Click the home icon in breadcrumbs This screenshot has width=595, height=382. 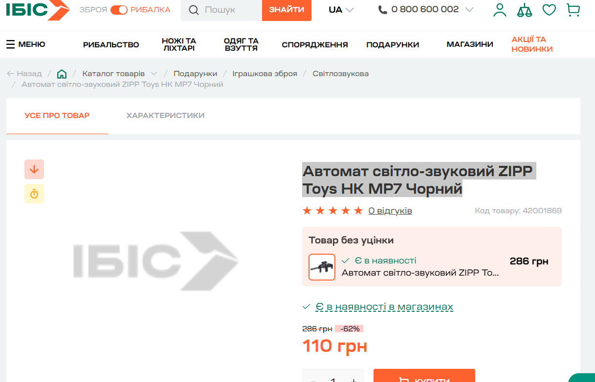[62, 74]
